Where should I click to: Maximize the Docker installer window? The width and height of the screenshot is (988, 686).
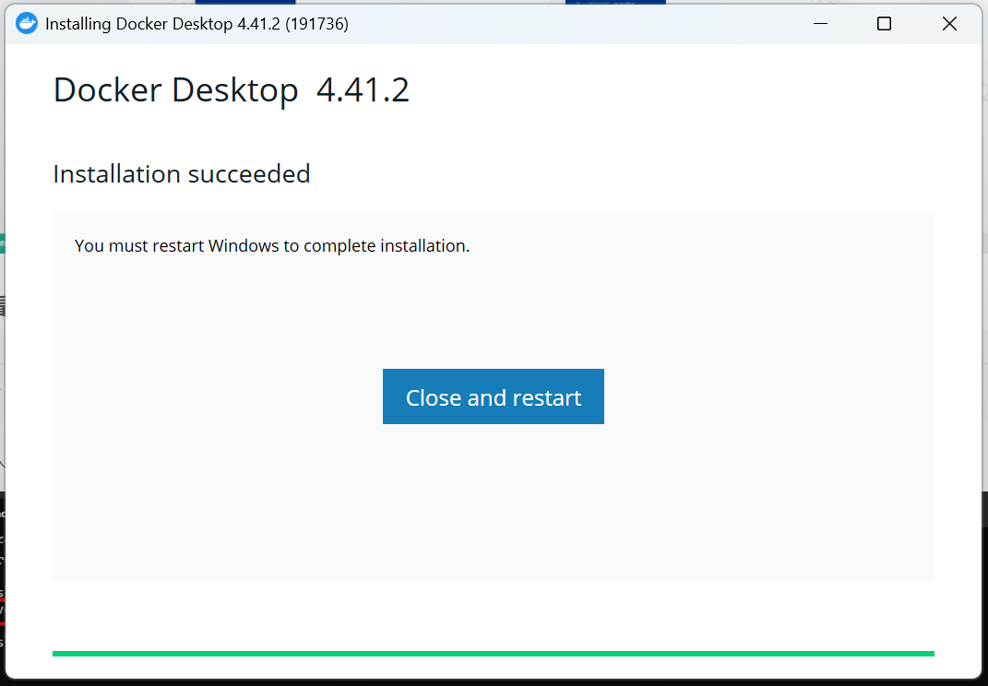(884, 24)
